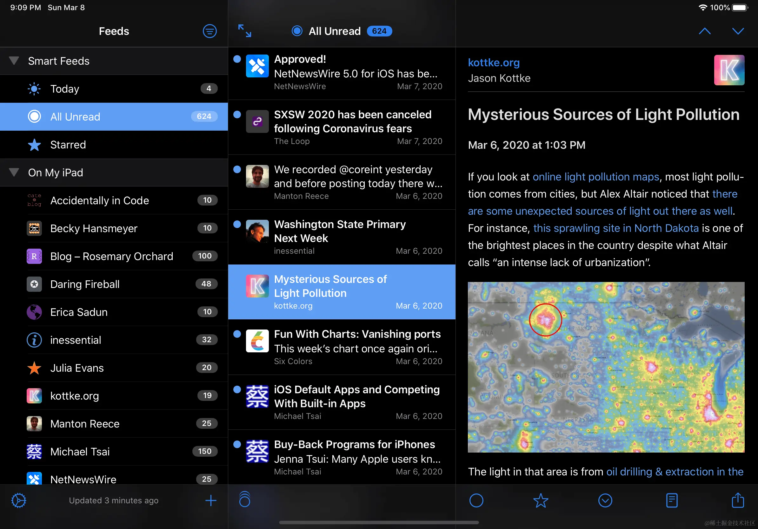Tap unread dot on SXSW 2020 article
This screenshot has width=758, height=529.
pyautogui.click(x=237, y=114)
